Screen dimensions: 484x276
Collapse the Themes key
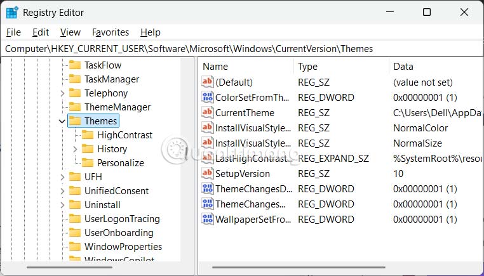click(x=62, y=121)
